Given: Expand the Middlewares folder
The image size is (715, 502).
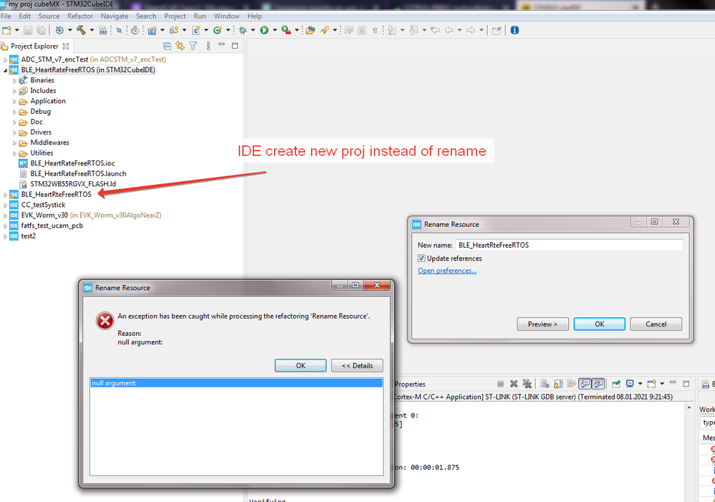Looking at the screenshot, I should [x=14, y=143].
